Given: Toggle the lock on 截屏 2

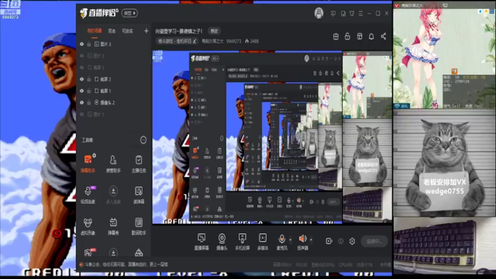Looking at the screenshot, I should (89, 79).
